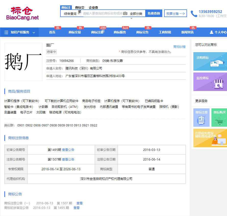Open 工商财税 in navigation bar

point(165,32)
